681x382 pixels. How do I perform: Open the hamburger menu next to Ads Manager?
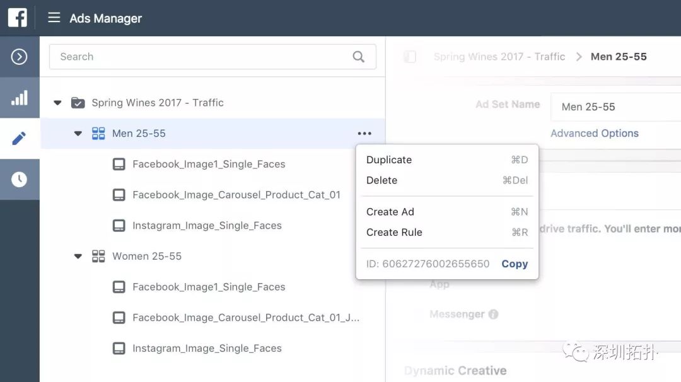(x=54, y=18)
